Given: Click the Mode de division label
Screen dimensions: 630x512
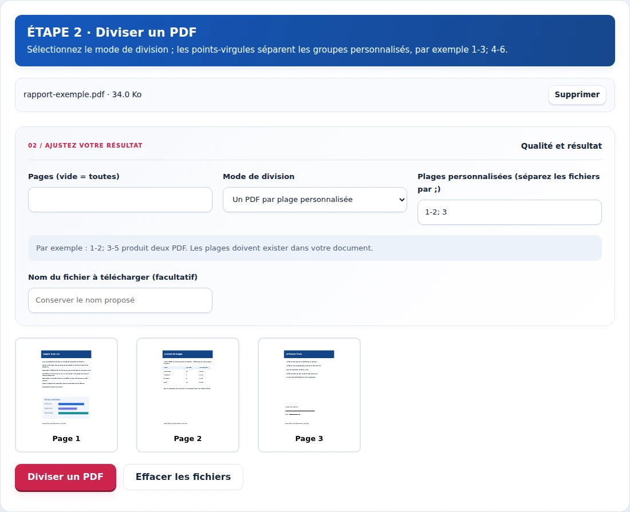Looking at the screenshot, I should 259,177.
